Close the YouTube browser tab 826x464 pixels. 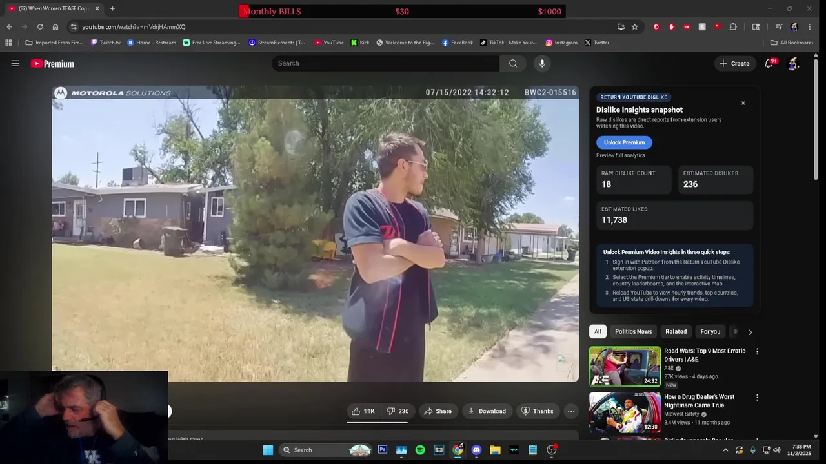pyautogui.click(x=97, y=8)
